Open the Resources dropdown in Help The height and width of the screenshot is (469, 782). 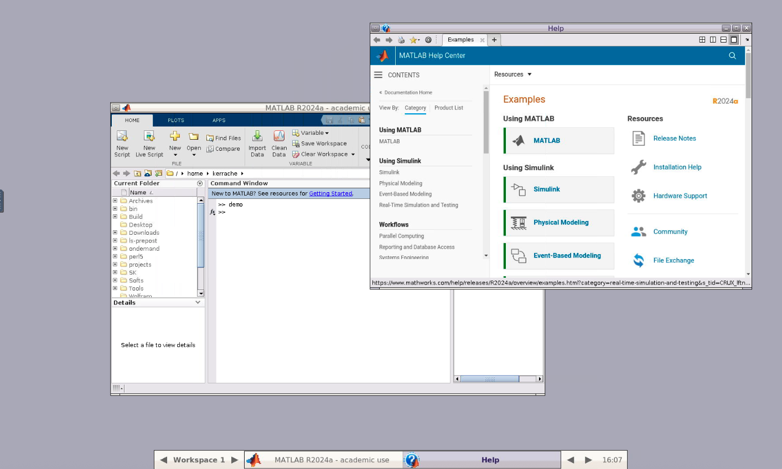click(513, 75)
